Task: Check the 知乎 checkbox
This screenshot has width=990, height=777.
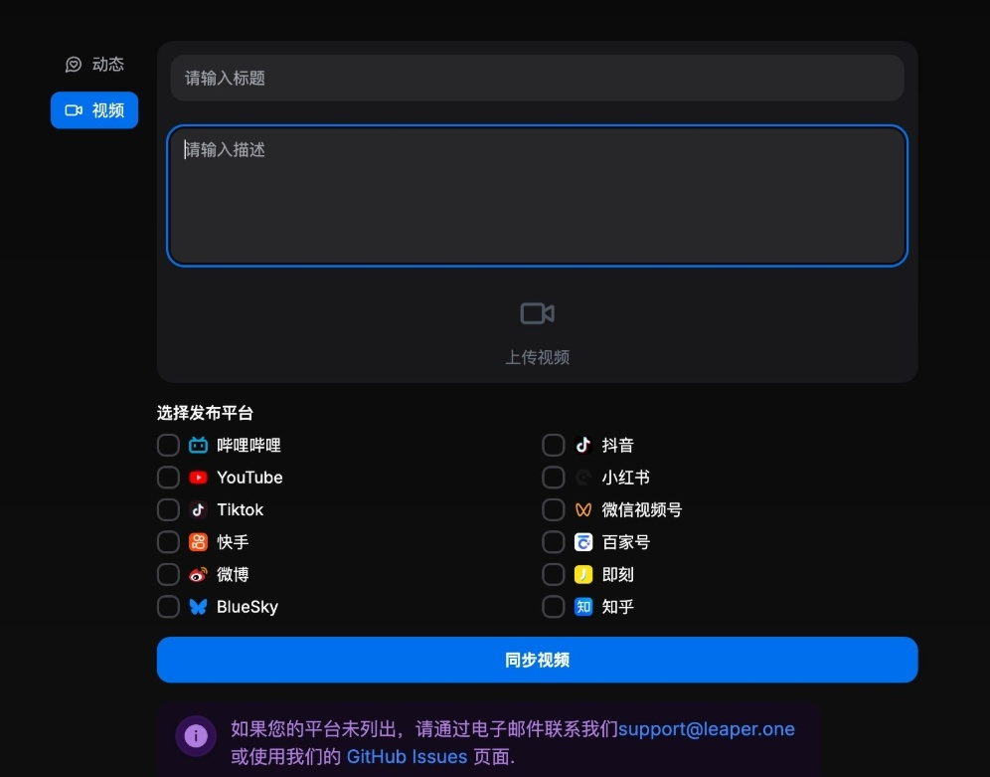Action: tap(553, 607)
